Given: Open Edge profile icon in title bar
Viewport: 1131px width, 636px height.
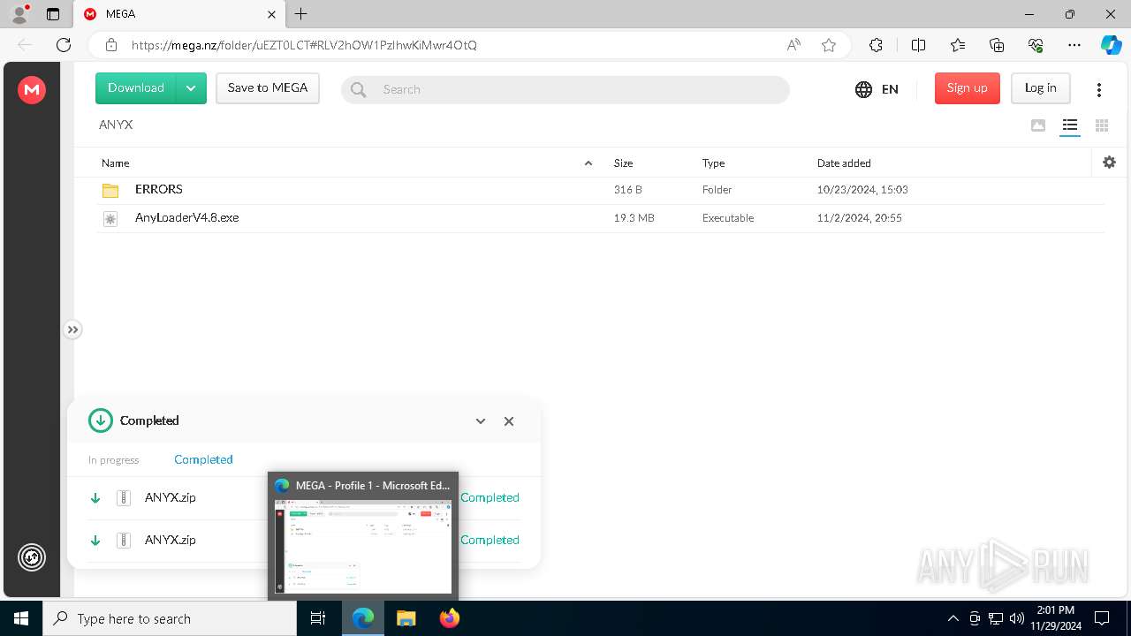Looking at the screenshot, I should pyautogui.click(x=19, y=14).
